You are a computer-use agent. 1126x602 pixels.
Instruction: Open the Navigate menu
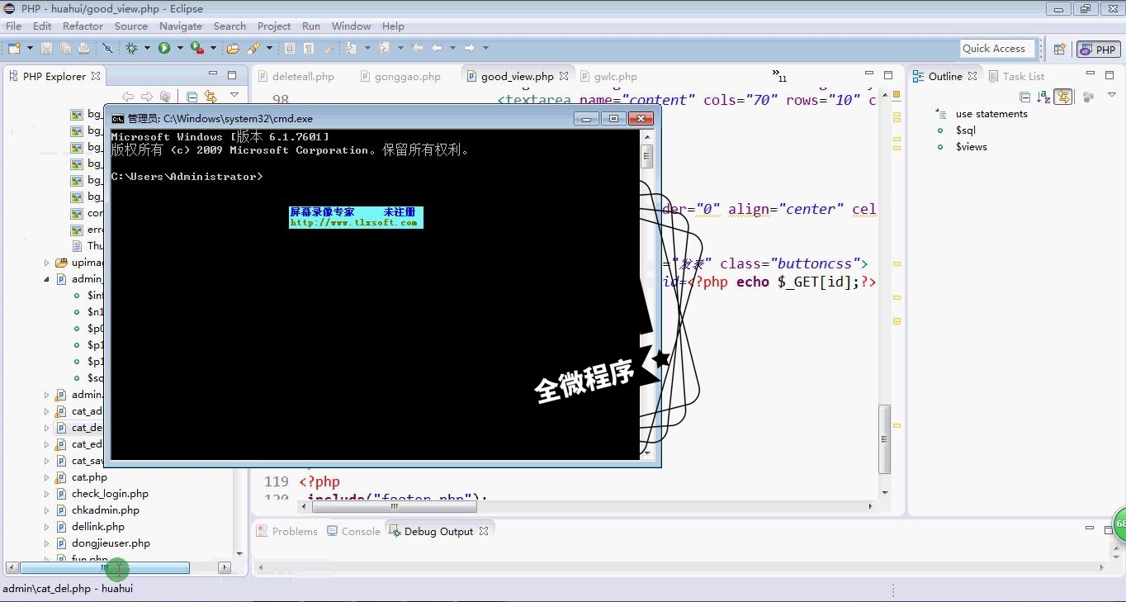tap(181, 26)
